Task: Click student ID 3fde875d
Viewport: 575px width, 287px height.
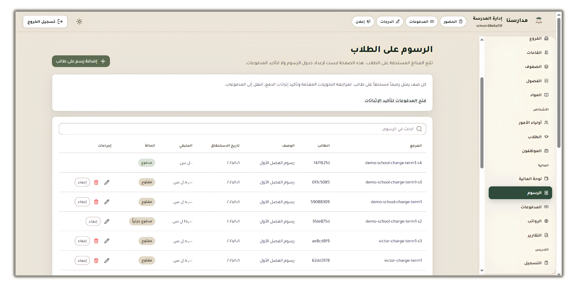Action: point(321,221)
